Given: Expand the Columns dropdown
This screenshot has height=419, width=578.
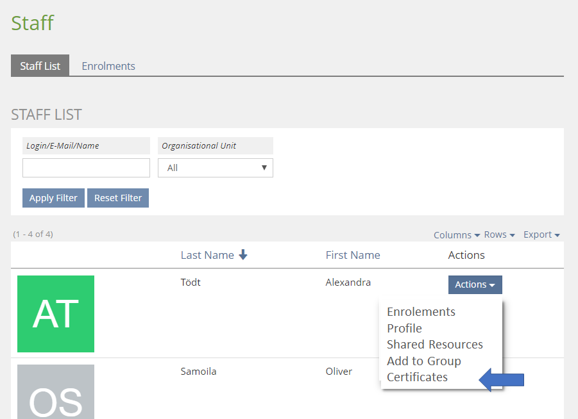Looking at the screenshot, I should click(457, 235).
